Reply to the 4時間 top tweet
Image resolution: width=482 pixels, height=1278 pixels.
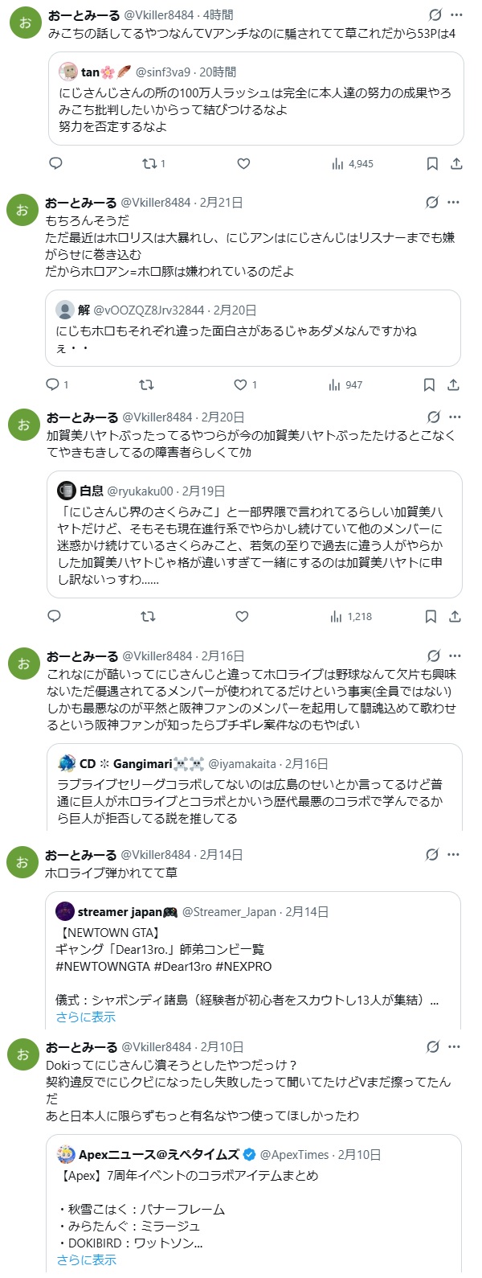point(56,163)
